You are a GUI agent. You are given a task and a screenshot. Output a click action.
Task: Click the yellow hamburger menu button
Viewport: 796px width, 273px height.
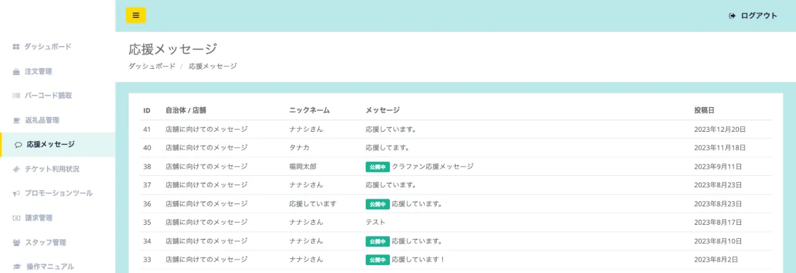point(135,15)
